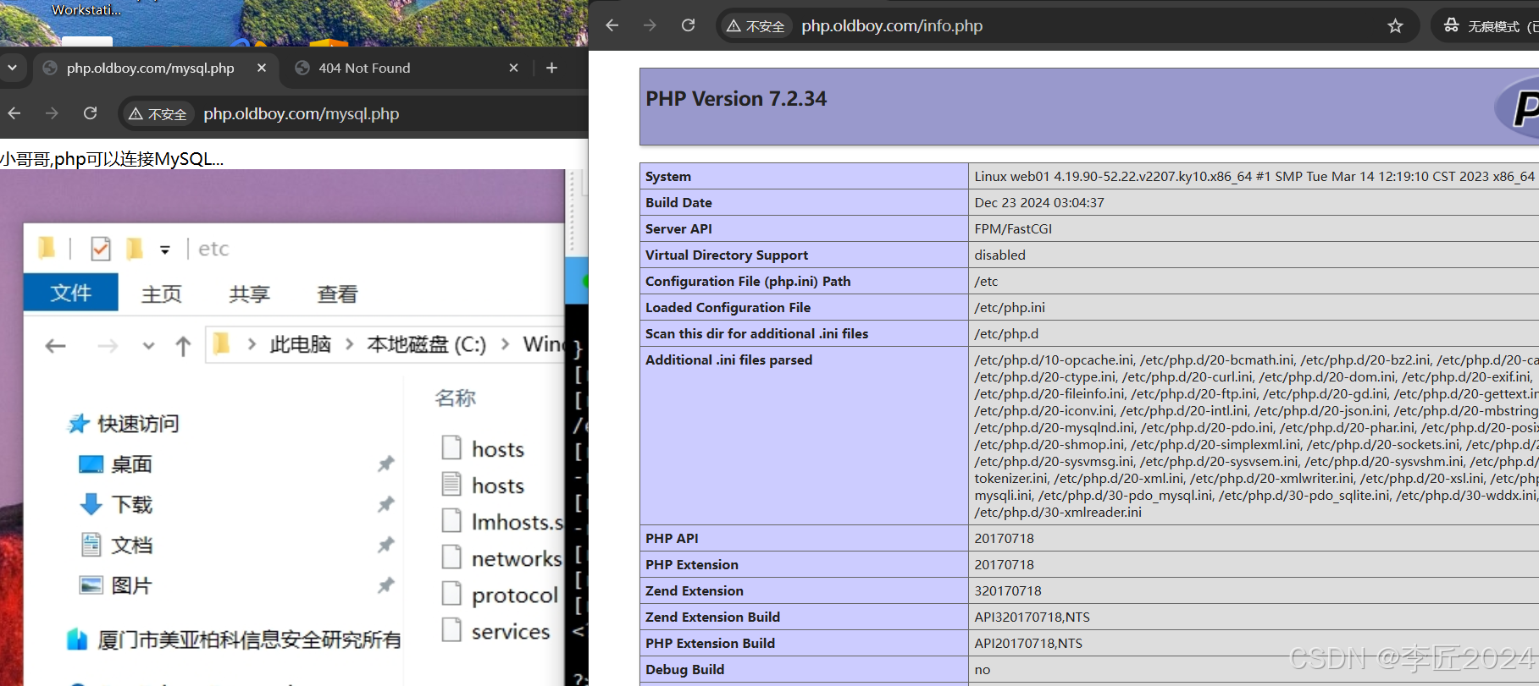Unpin 下载 using its pin icon
The image size is (1539, 686).
tap(386, 504)
